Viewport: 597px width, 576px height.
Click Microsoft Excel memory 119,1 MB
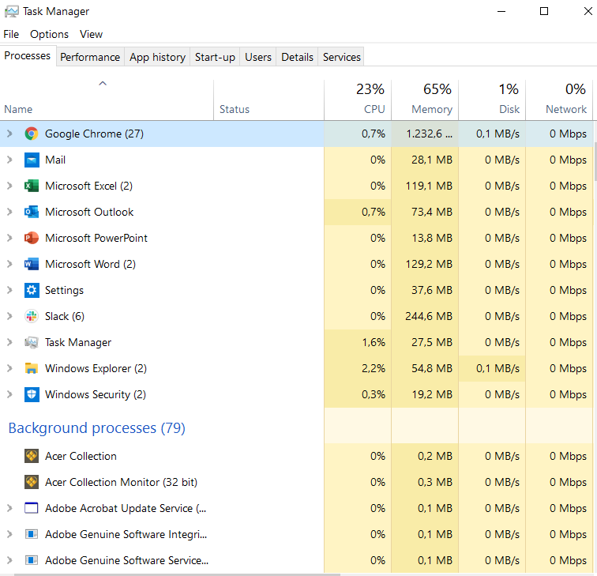pos(429,186)
